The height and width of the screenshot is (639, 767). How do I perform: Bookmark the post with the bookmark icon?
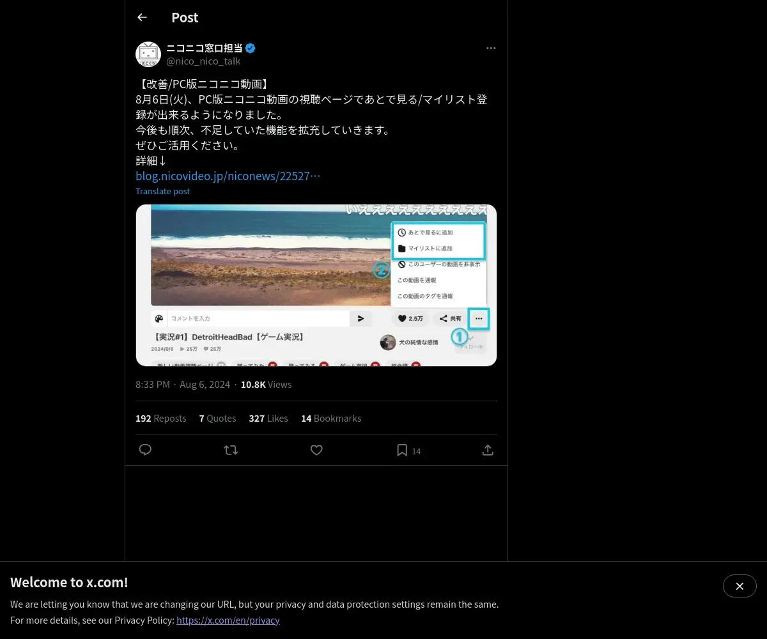pos(402,450)
